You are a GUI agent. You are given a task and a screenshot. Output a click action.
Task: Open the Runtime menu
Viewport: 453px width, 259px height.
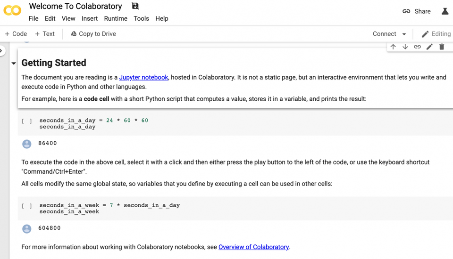tap(116, 18)
